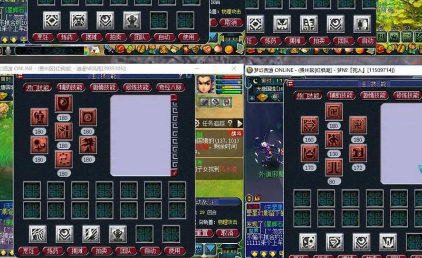Click the 拍卖 button in top-right window

coord(319,41)
